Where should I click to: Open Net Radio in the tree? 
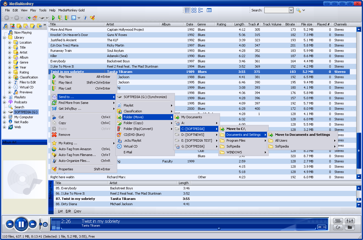point(21,122)
